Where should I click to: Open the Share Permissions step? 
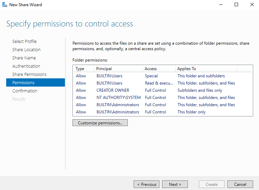(29, 74)
